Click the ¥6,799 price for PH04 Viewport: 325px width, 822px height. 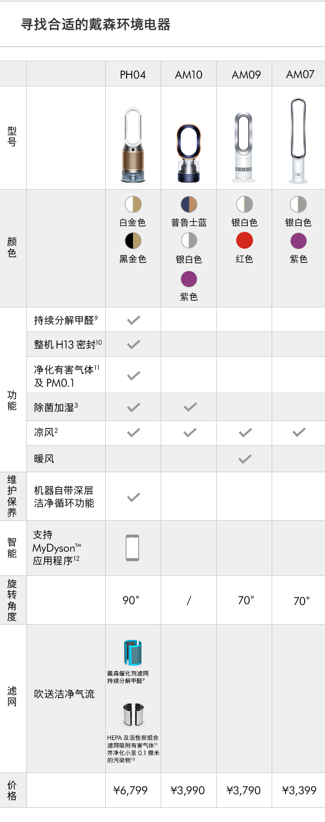(x=130, y=790)
